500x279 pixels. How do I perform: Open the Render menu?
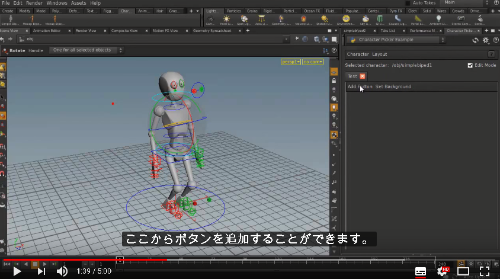pyautogui.click(x=34, y=3)
